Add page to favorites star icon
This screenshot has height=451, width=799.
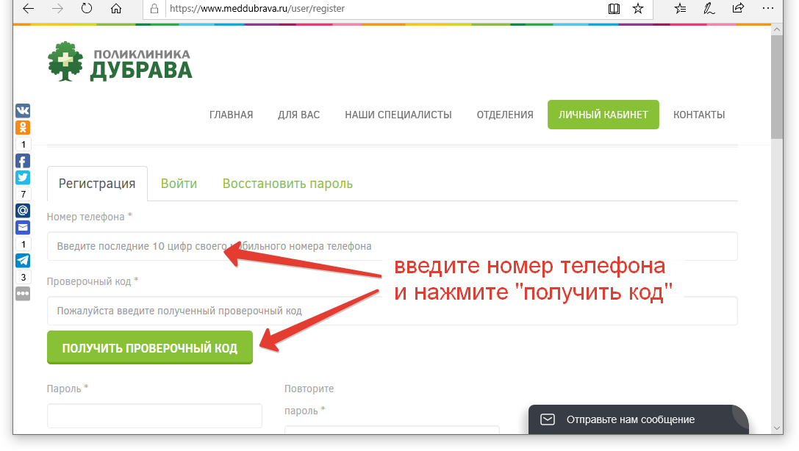(638, 9)
